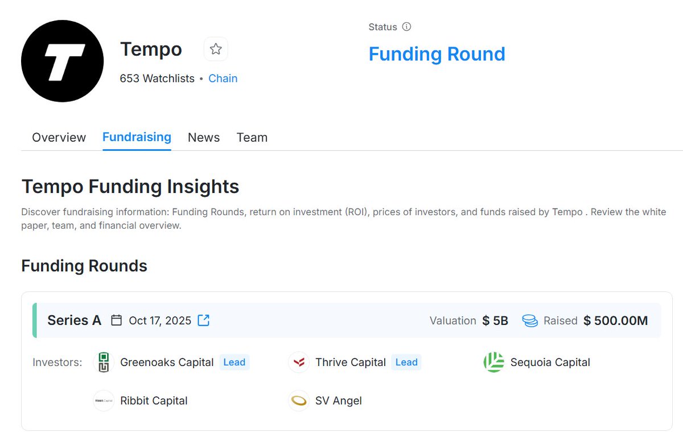Open the Greenoaks Capital investor name

167,363
